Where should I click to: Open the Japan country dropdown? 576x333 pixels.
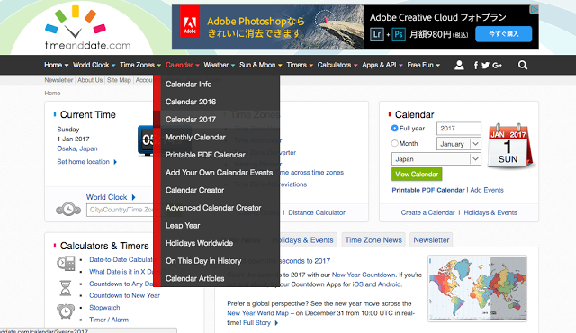pyautogui.click(x=436, y=159)
